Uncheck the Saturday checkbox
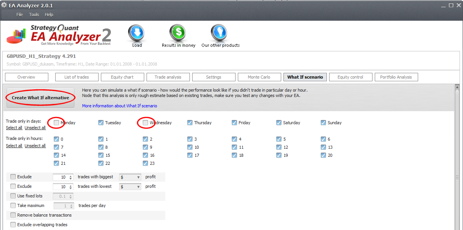This screenshot has width=463, height=230. (x=279, y=123)
